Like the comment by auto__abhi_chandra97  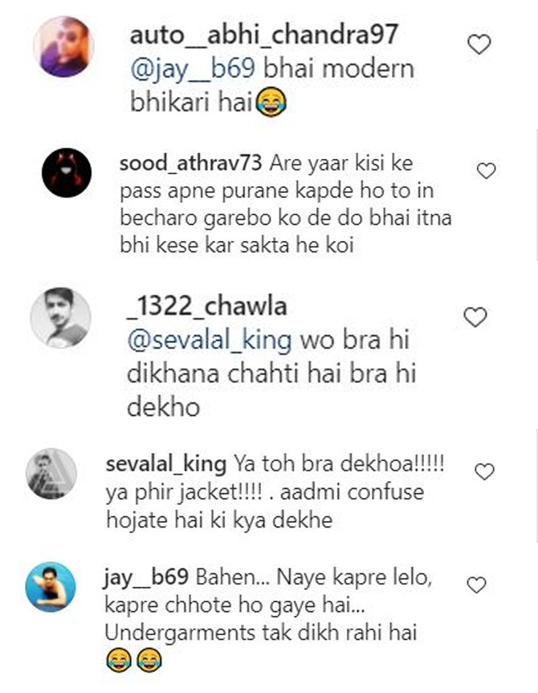coord(479,46)
